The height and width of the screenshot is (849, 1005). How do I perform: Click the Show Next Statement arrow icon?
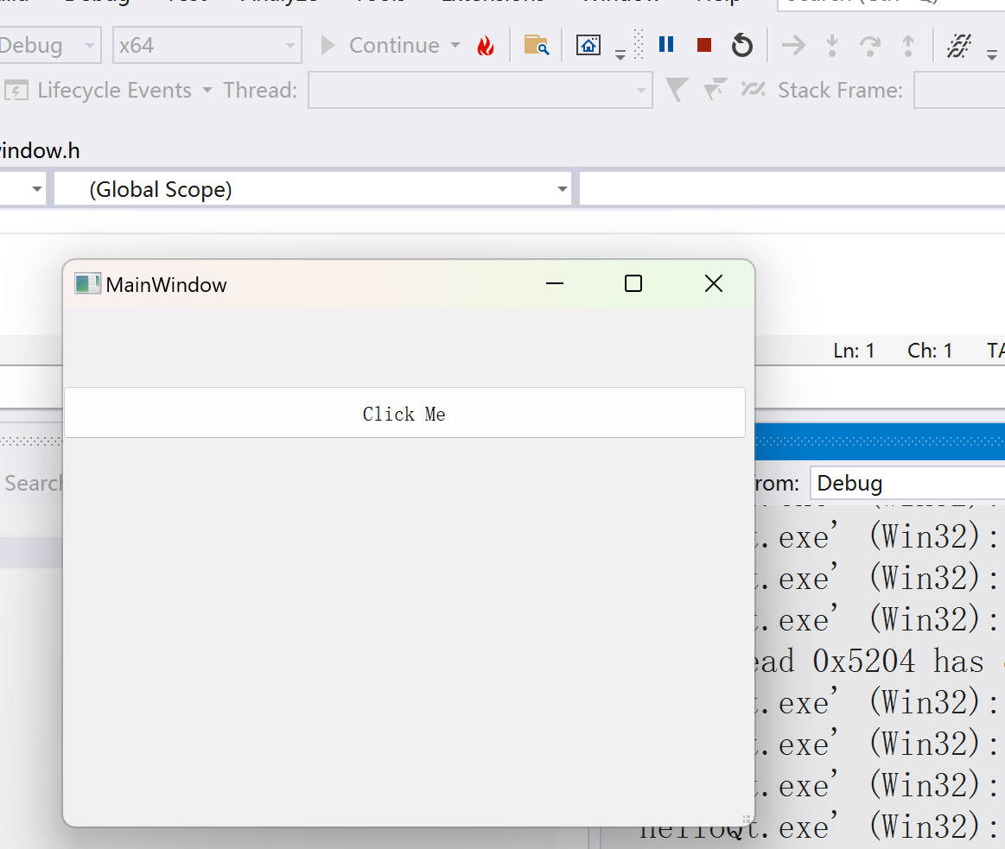click(x=793, y=46)
